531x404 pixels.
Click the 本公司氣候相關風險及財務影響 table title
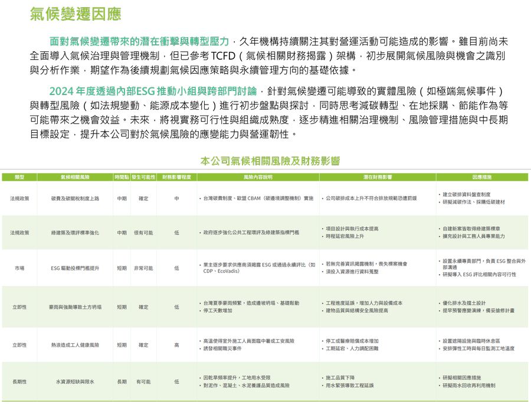[x=270, y=161]
